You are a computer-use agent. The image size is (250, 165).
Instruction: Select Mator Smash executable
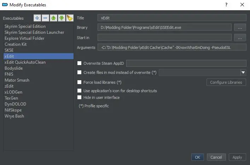(x=39, y=80)
